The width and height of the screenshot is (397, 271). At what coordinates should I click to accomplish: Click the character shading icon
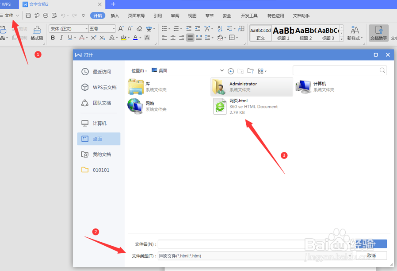tap(147, 38)
